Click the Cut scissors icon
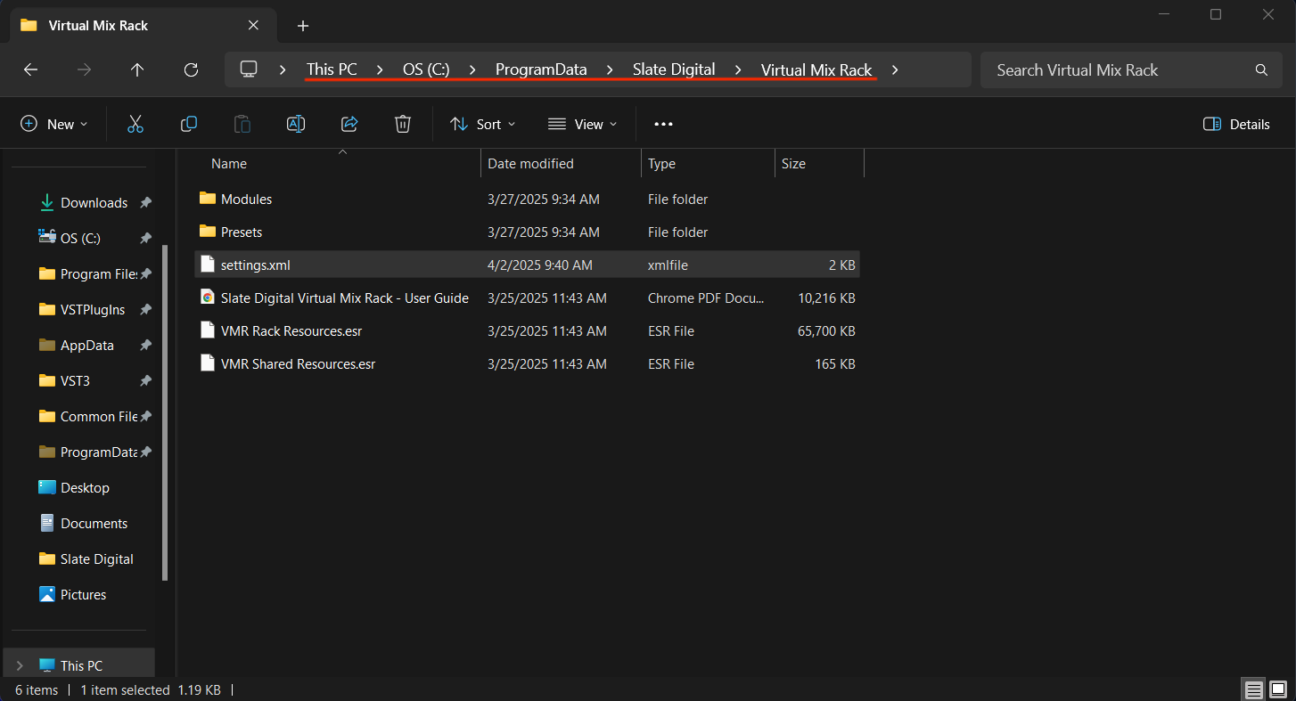The height and width of the screenshot is (701, 1296). point(135,125)
